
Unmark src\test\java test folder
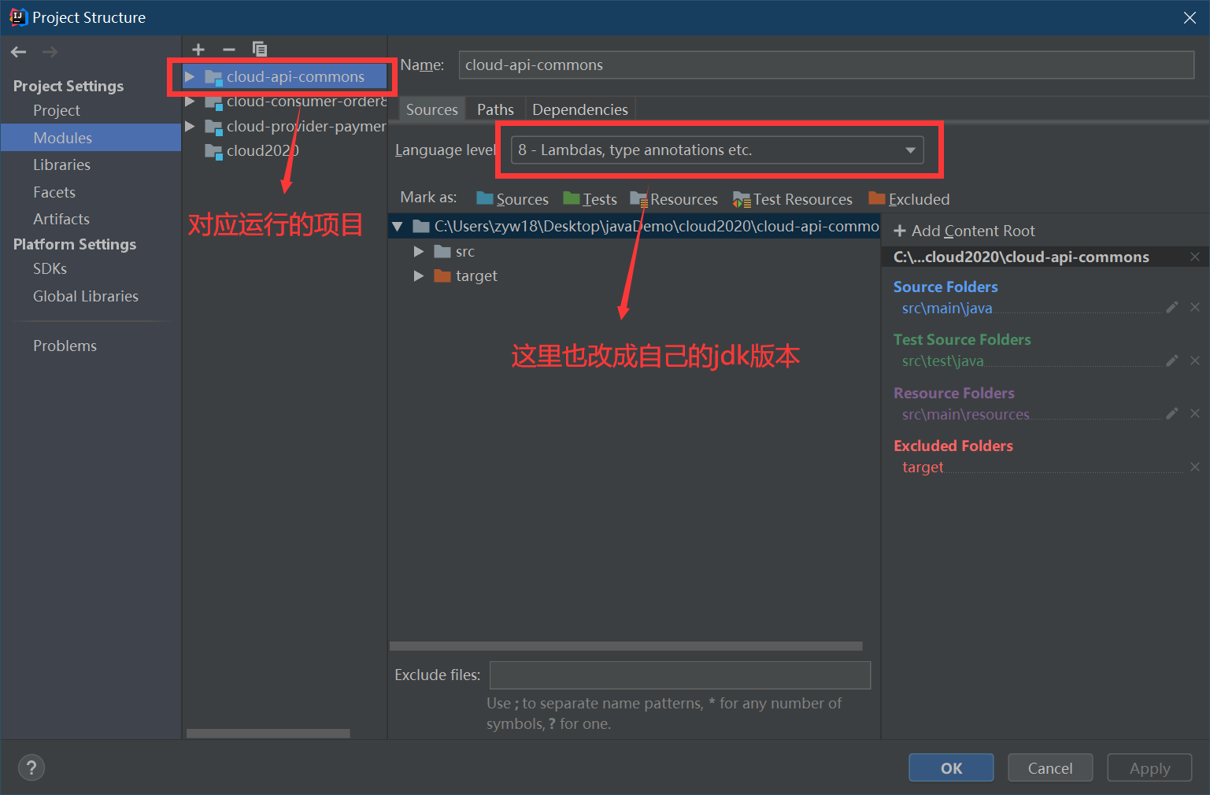pyautogui.click(x=1195, y=361)
